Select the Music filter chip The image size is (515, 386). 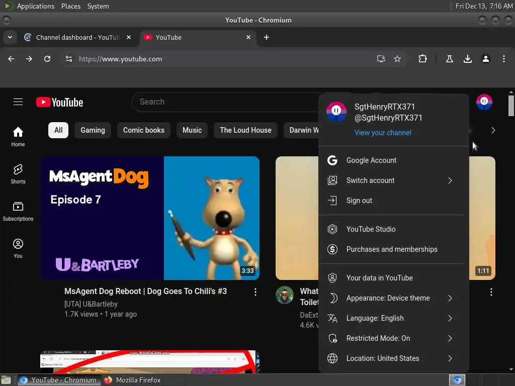coord(192,130)
